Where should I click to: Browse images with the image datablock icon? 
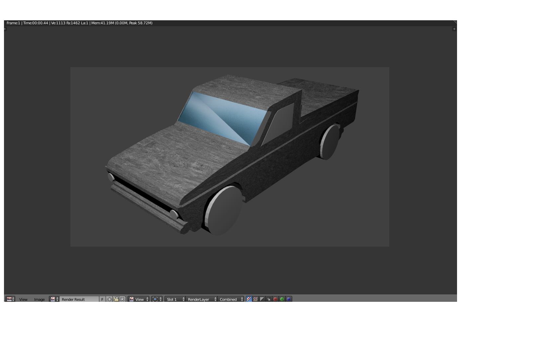coord(54,299)
